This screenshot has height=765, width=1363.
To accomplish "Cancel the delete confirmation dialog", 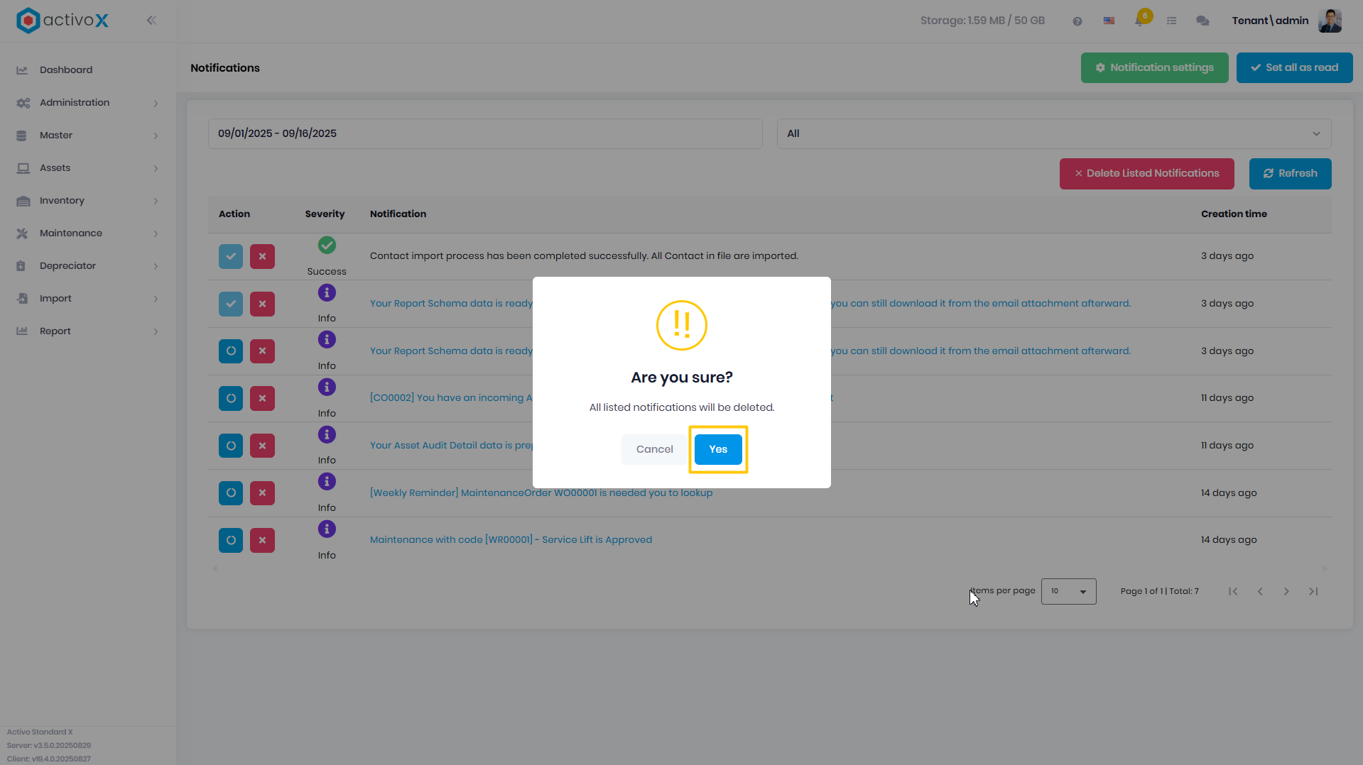I will pos(654,449).
